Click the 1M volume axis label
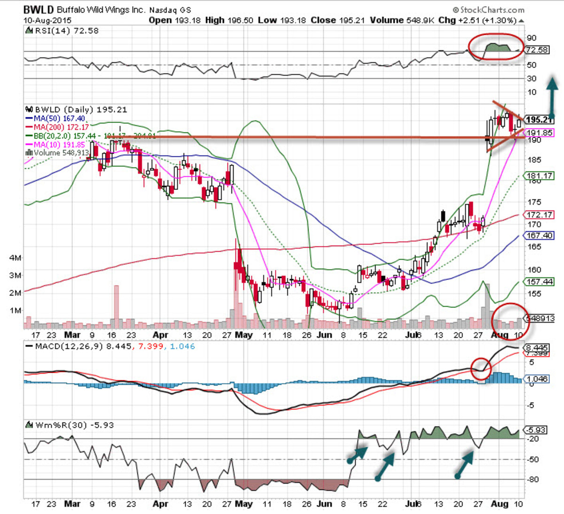564x514 pixels. 15,310
